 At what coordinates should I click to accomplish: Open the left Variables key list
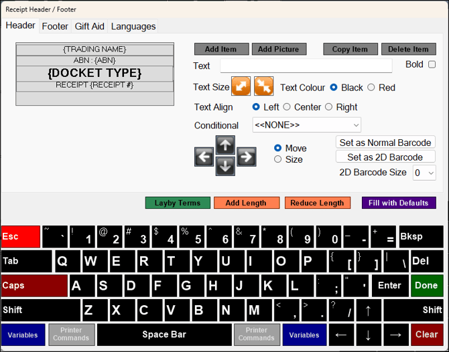pyautogui.click(x=23, y=335)
